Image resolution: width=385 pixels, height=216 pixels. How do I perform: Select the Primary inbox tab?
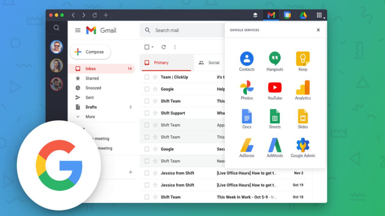coord(161,63)
